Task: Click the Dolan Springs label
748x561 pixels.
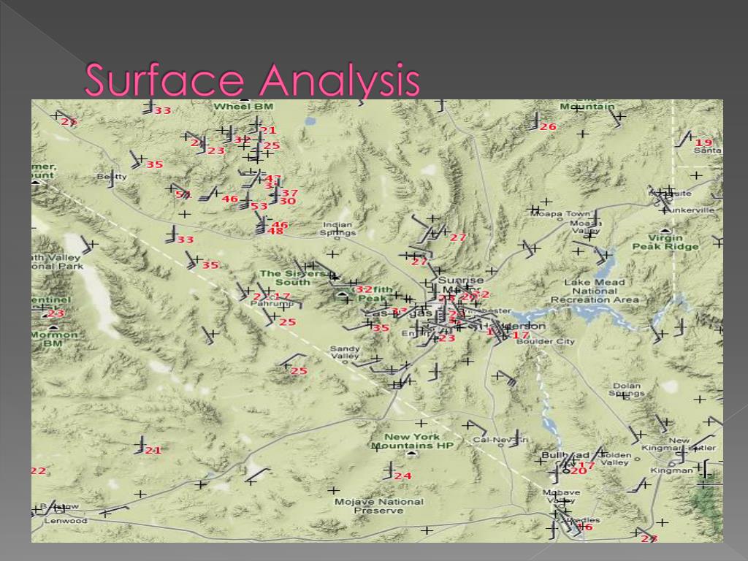Action: click(x=627, y=390)
